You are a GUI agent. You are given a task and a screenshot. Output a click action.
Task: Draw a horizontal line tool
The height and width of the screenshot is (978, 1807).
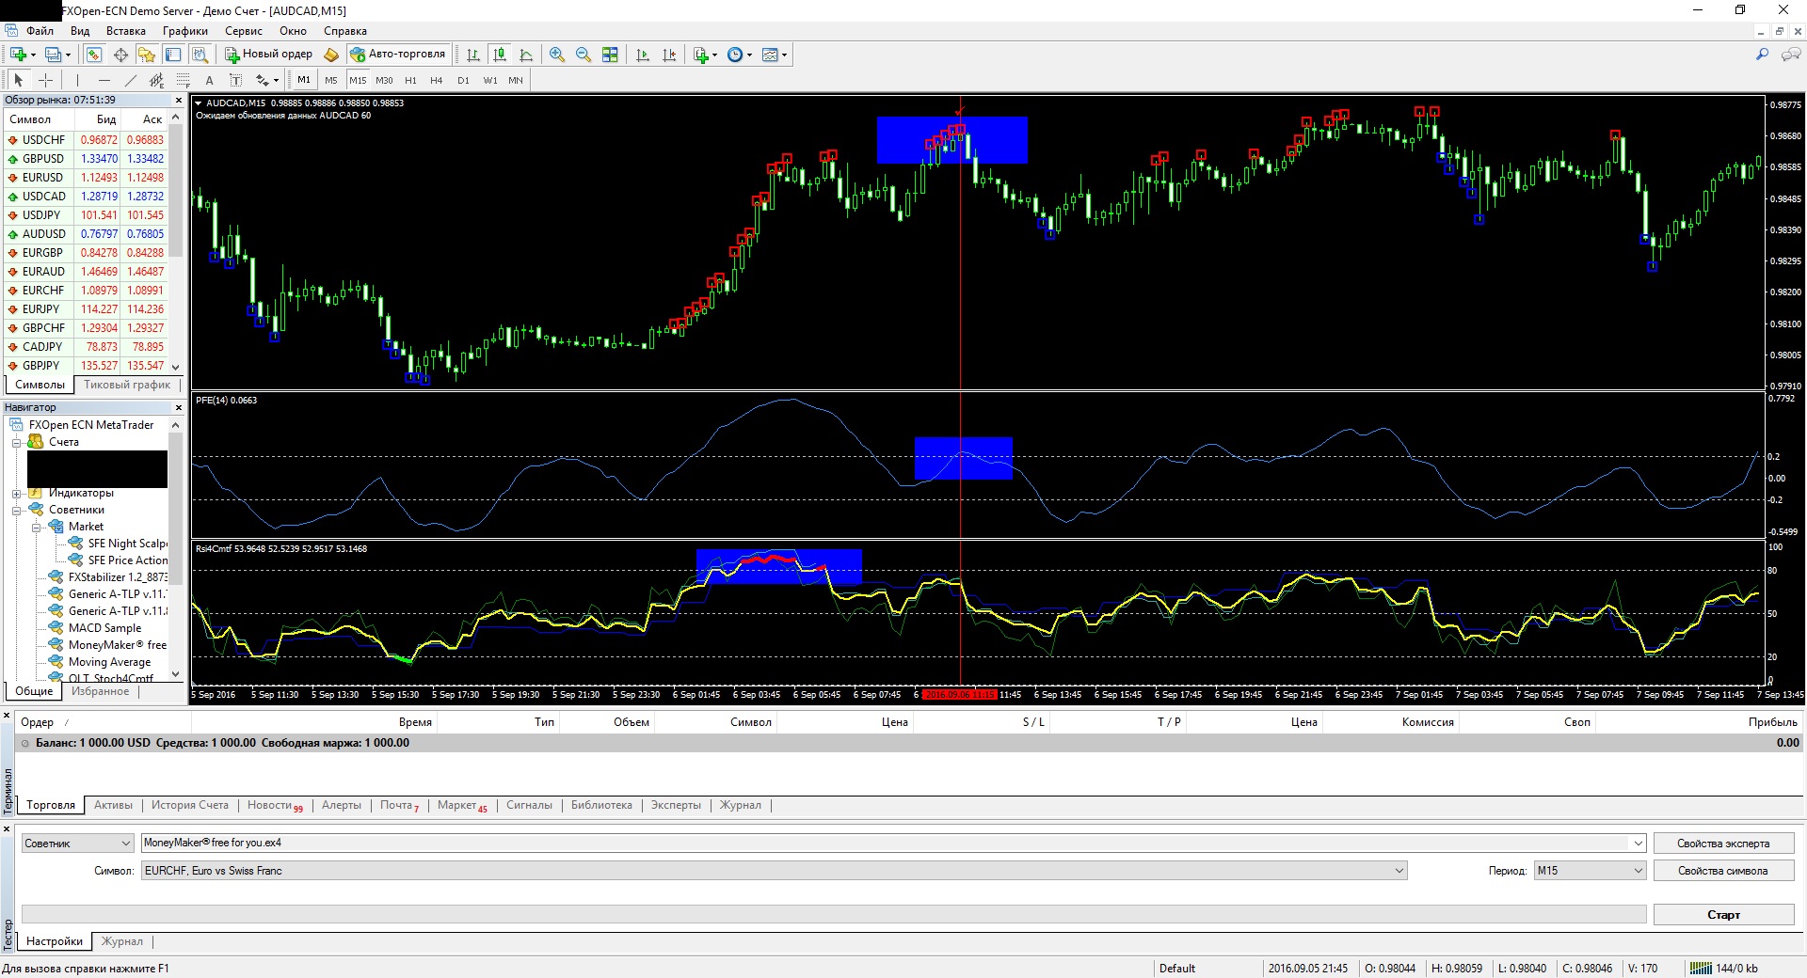click(x=104, y=80)
